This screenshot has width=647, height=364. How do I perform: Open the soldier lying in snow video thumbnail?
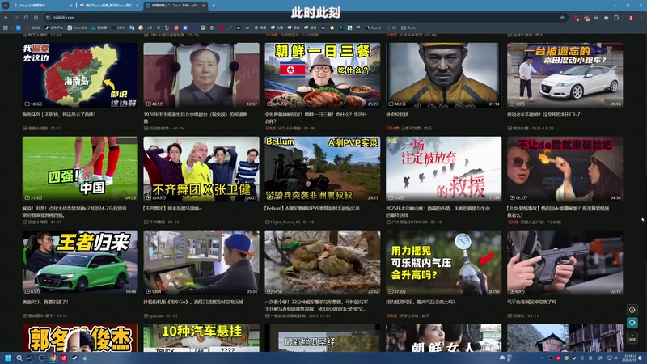point(322,262)
